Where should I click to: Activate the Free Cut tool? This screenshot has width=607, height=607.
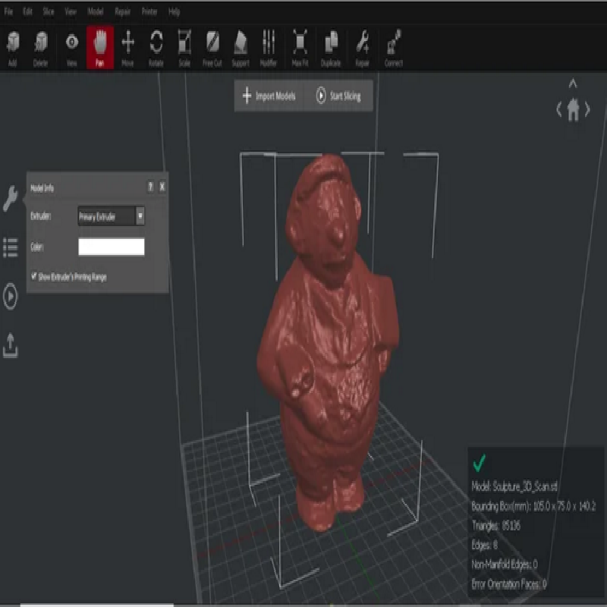pos(212,44)
